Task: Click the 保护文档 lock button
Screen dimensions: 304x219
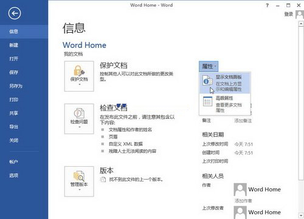Action: click(79, 76)
